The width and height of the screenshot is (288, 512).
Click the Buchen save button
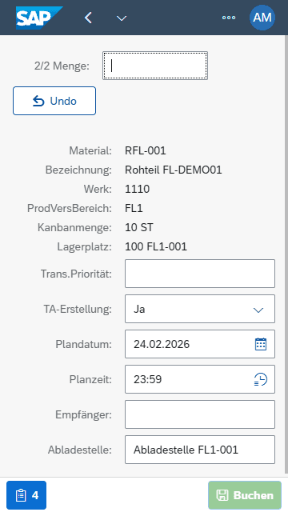click(x=245, y=495)
